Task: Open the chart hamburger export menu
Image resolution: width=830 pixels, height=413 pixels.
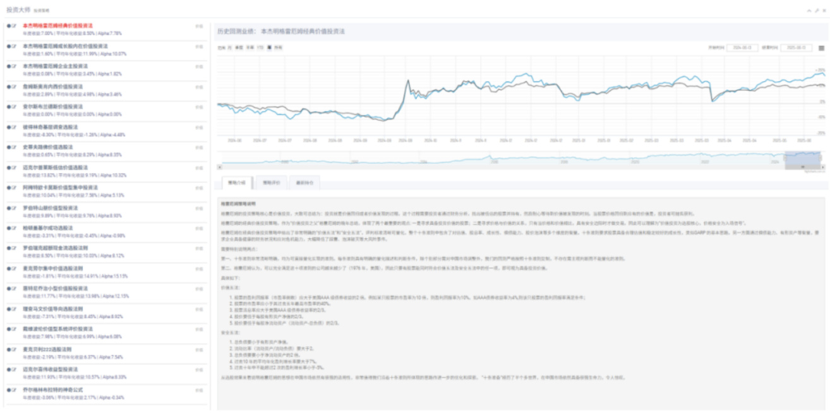Action: [x=821, y=48]
